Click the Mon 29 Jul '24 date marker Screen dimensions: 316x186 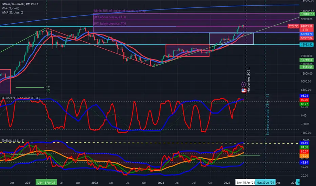[265, 183]
